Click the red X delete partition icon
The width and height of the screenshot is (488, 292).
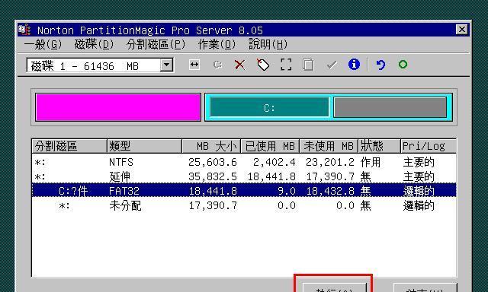click(x=239, y=65)
